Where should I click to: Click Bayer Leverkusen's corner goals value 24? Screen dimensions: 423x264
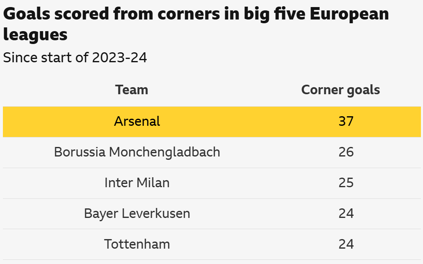coord(346,214)
